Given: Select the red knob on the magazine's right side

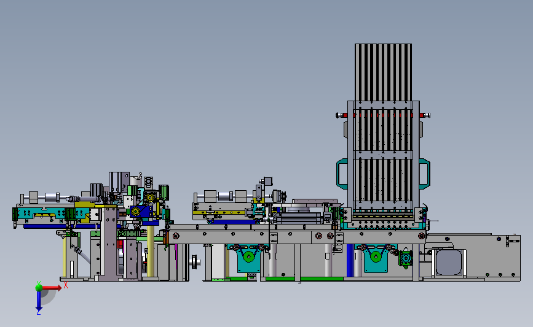Looking at the screenshot, I should point(425,115).
